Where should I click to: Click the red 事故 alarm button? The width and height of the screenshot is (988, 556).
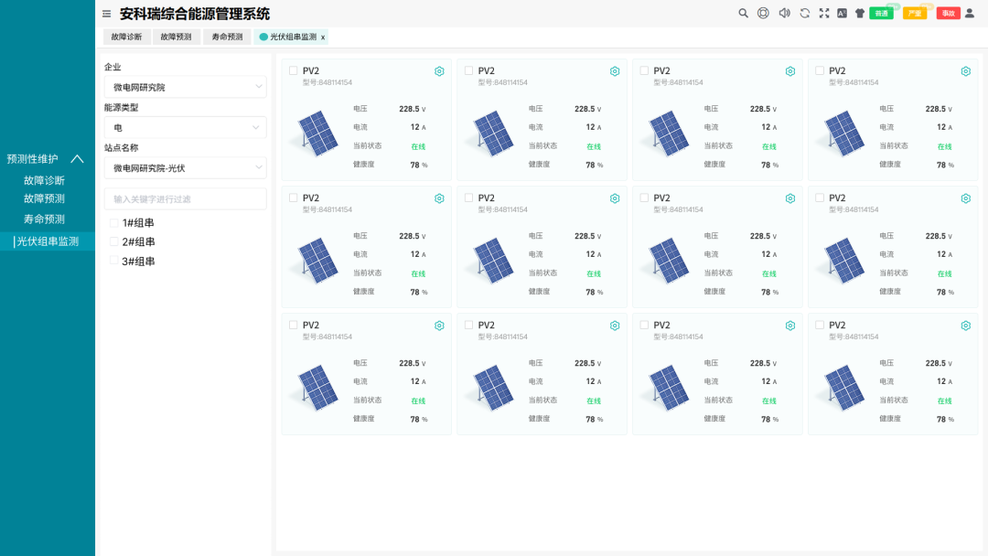(949, 13)
